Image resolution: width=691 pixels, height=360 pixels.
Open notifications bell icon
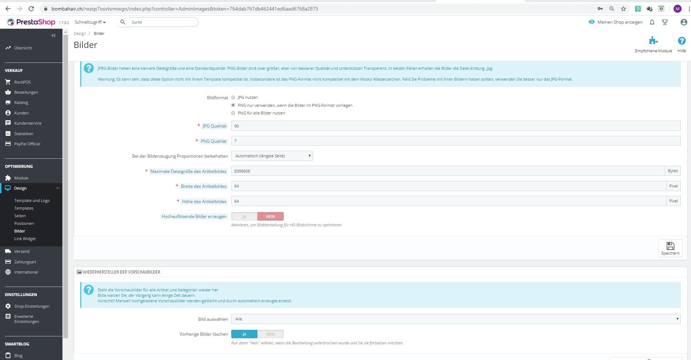[x=652, y=22]
